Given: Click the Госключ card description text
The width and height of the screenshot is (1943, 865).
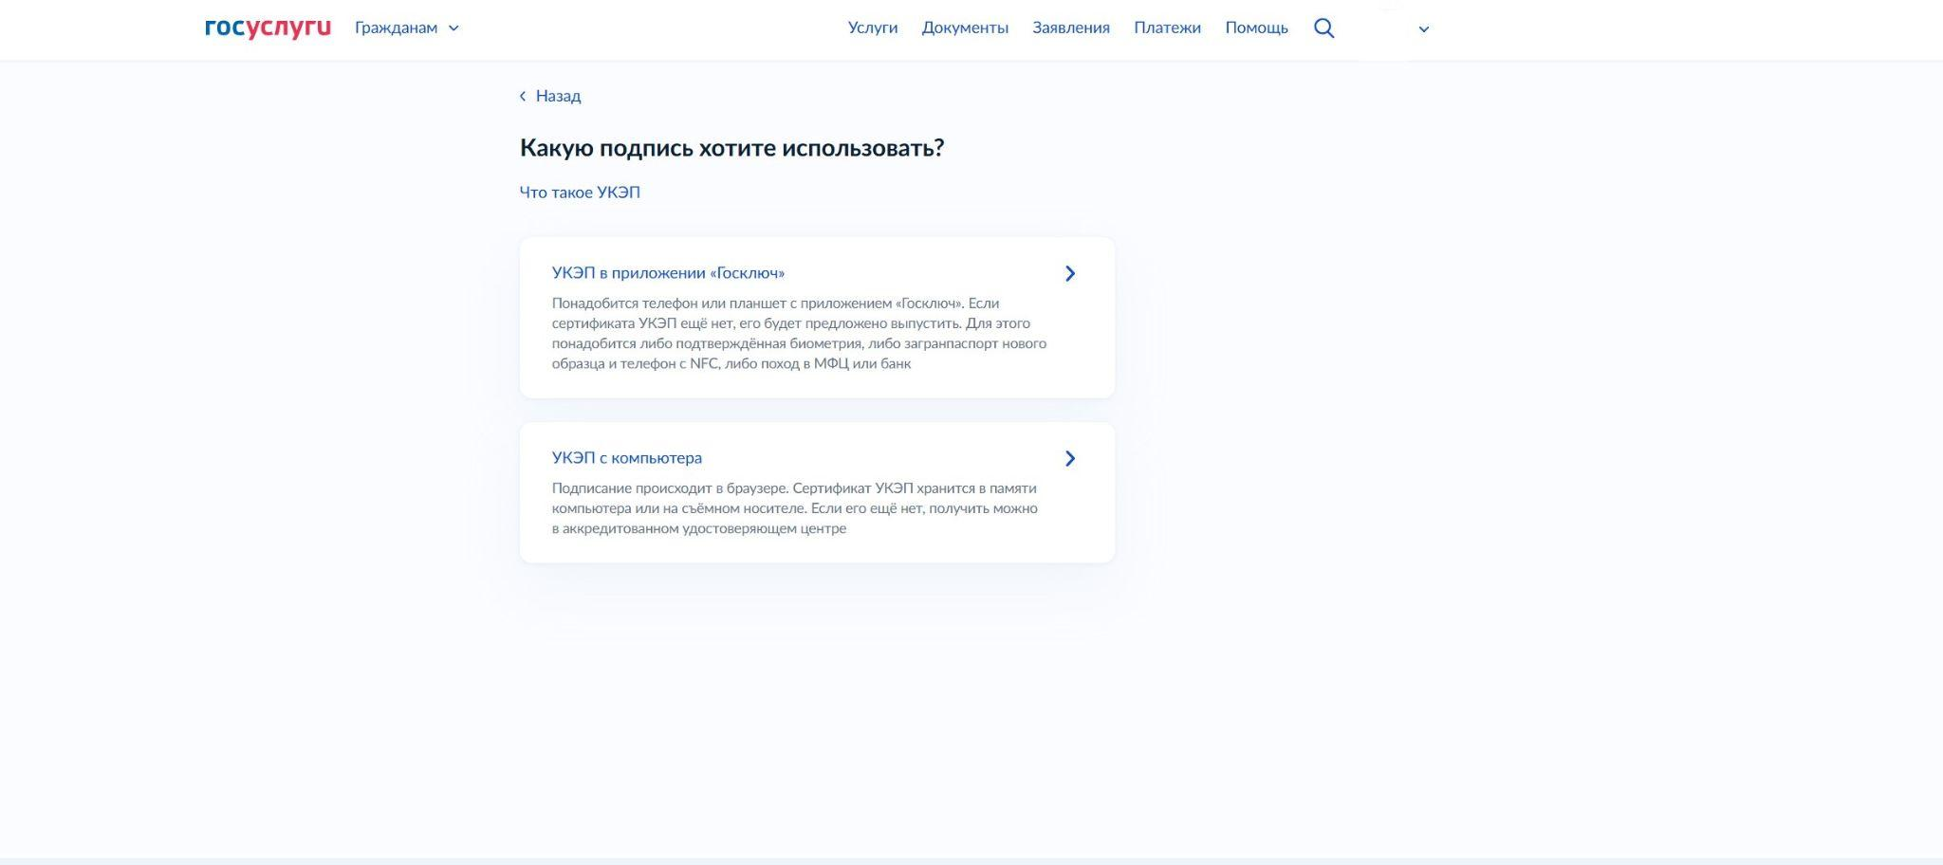Looking at the screenshot, I should 799,334.
